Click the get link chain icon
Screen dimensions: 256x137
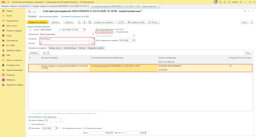(245, 11)
